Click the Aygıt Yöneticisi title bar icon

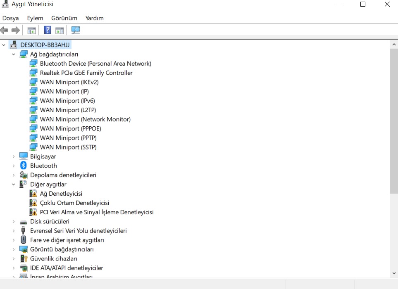[x=5, y=4]
